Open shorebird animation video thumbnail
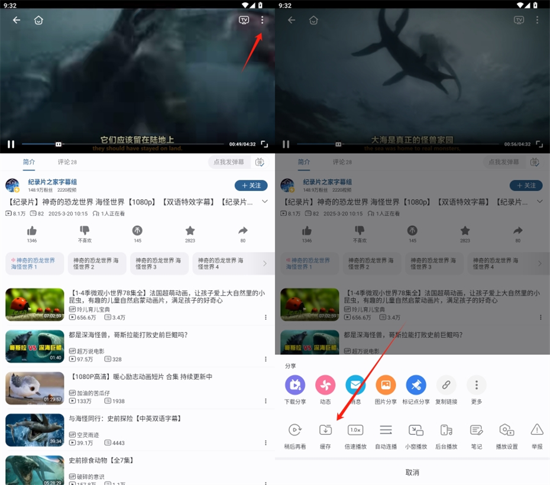This screenshot has width=550, height=485. [35, 388]
